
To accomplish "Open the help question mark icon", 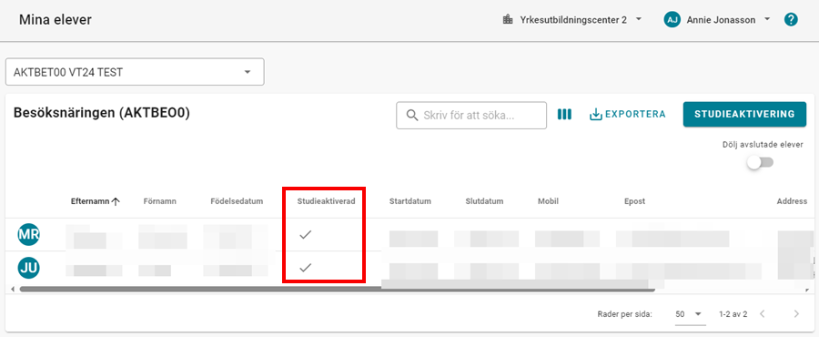I will click(x=791, y=20).
